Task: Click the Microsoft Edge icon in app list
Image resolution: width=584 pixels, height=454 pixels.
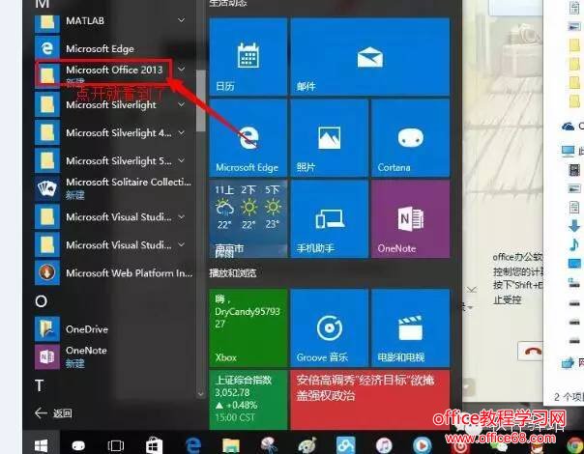Action: [x=47, y=48]
